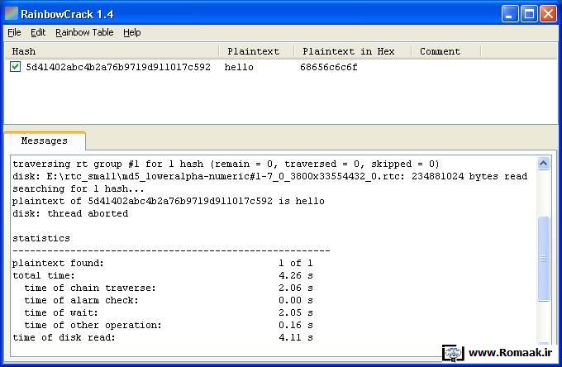Screen dimensions: 562x367
Task: Sort by the Plaintext column header
Action: tap(256, 51)
